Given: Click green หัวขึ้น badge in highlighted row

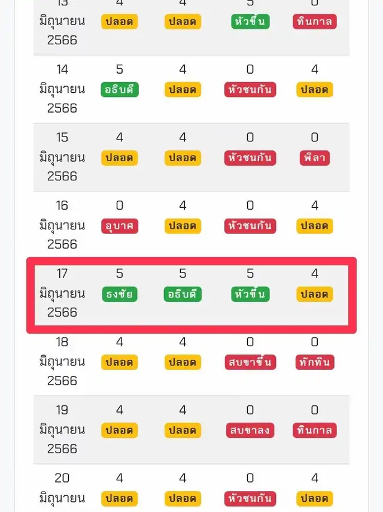Looking at the screenshot, I should click(x=250, y=294).
